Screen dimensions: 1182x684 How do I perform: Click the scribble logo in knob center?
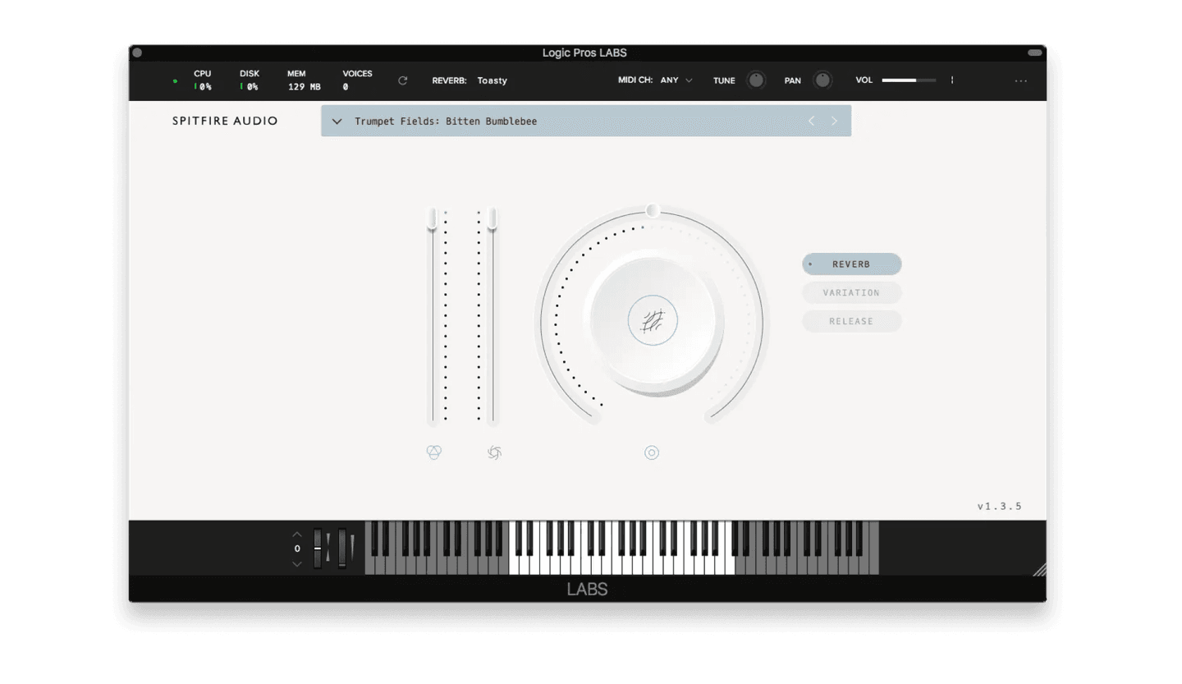tap(653, 321)
